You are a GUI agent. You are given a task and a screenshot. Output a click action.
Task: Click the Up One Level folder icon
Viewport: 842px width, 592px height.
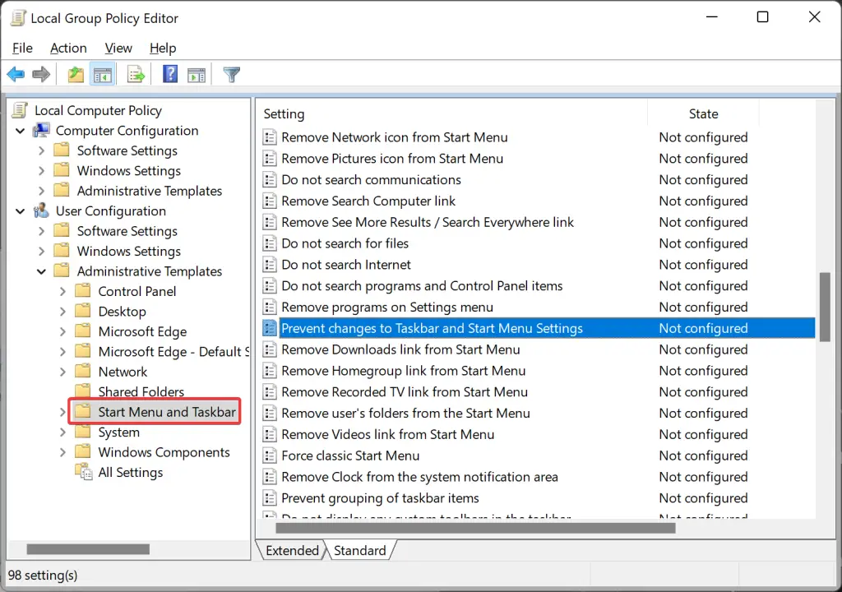(x=75, y=74)
